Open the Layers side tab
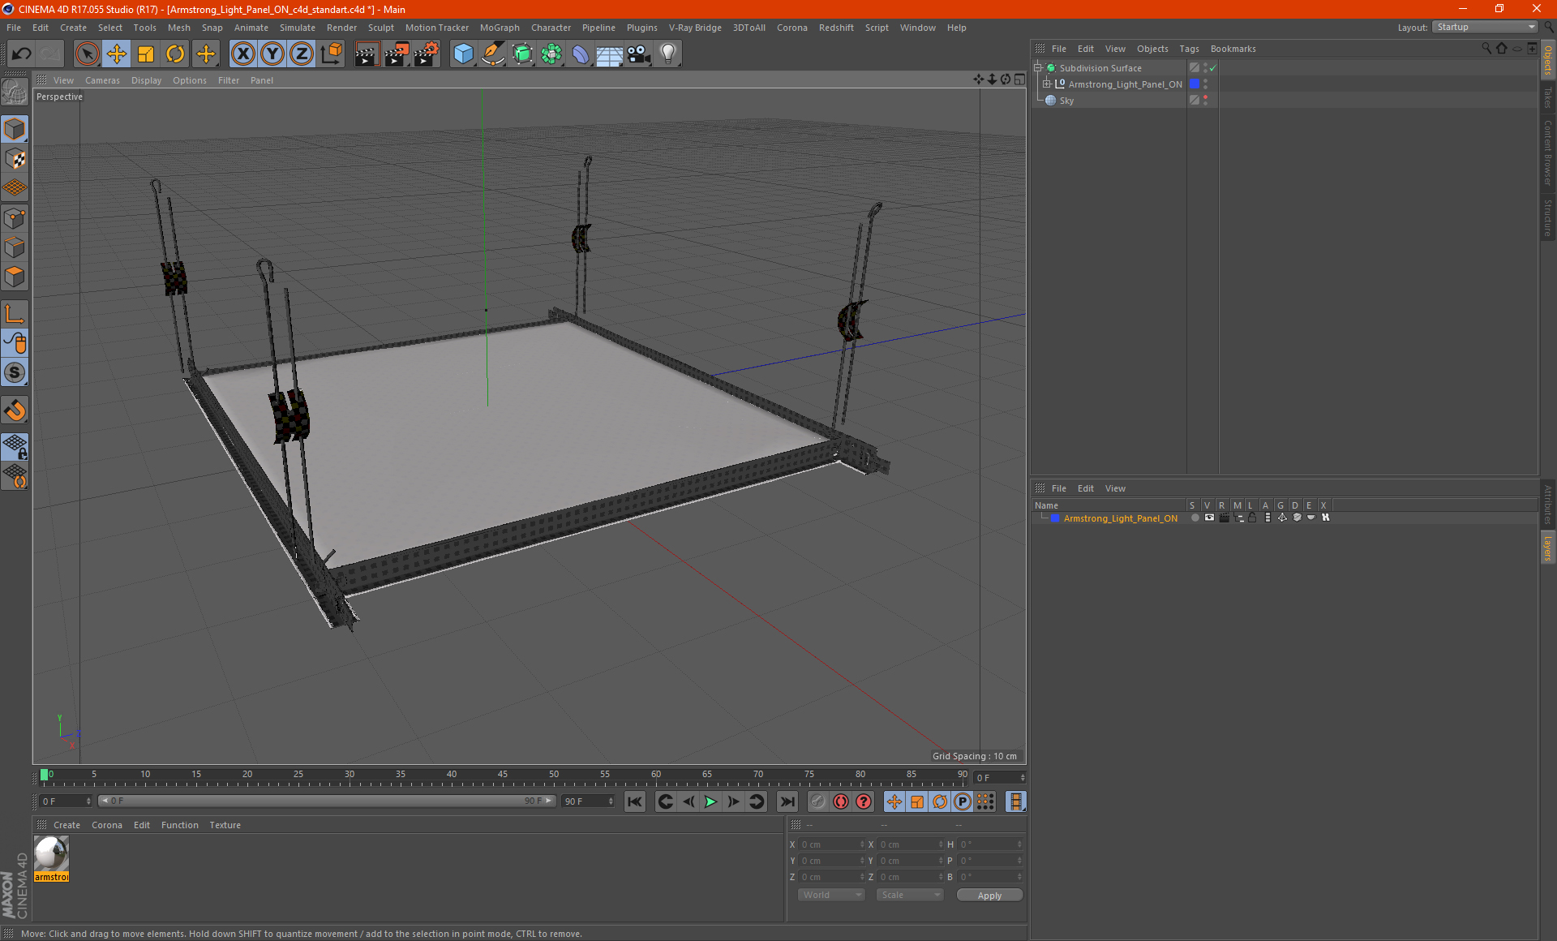This screenshot has height=941, width=1557. coord(1547,548)
